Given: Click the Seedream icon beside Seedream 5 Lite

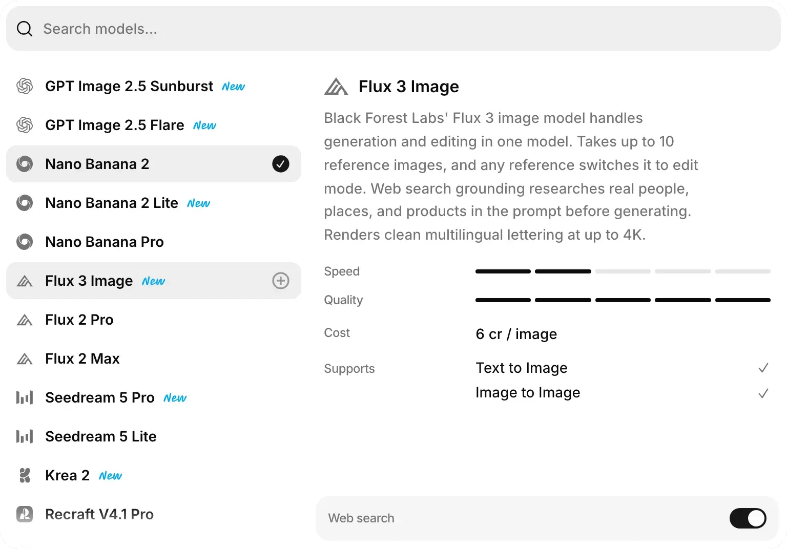Looking at the screenshot, I should tap(25, 436).
